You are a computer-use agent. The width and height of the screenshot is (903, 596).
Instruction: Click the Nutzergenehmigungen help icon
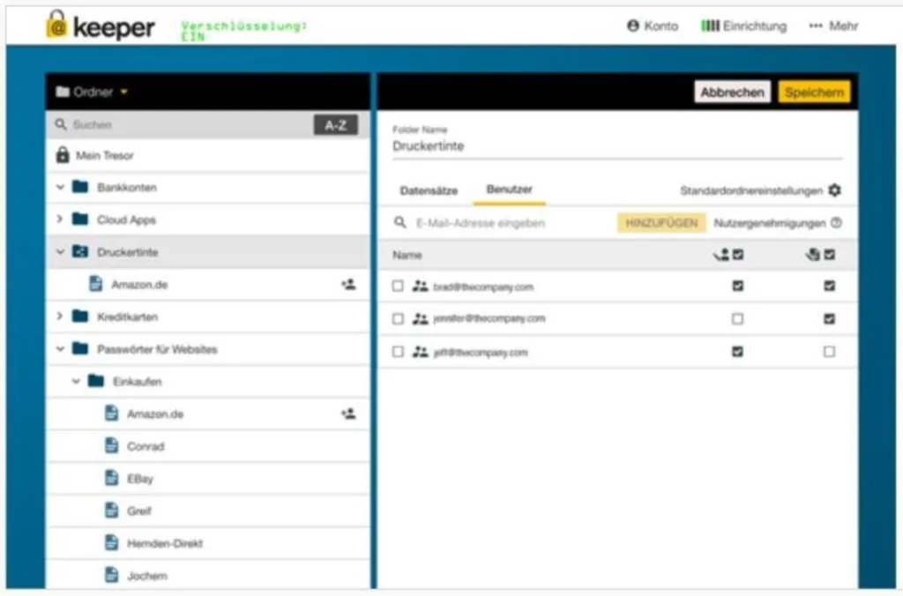coord(836,223)
